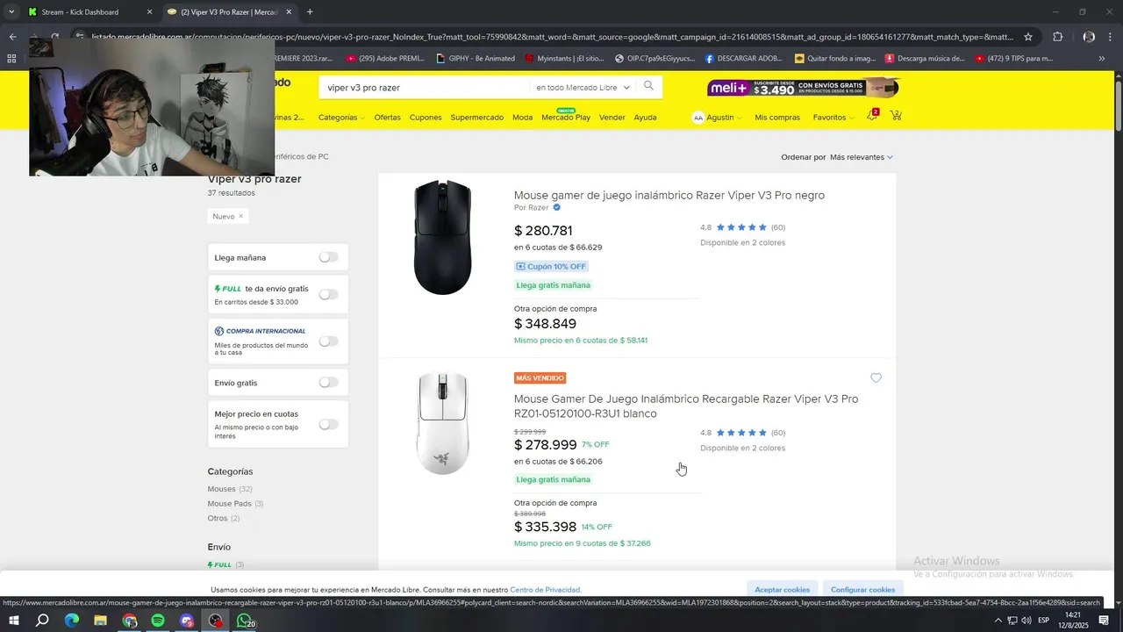Add white Viper mouse to favorites heart

[x=876, y=378]
